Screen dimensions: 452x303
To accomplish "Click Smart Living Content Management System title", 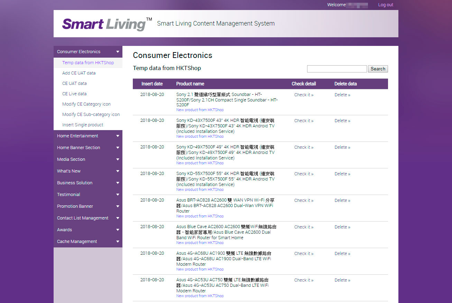I will [216, 23].
